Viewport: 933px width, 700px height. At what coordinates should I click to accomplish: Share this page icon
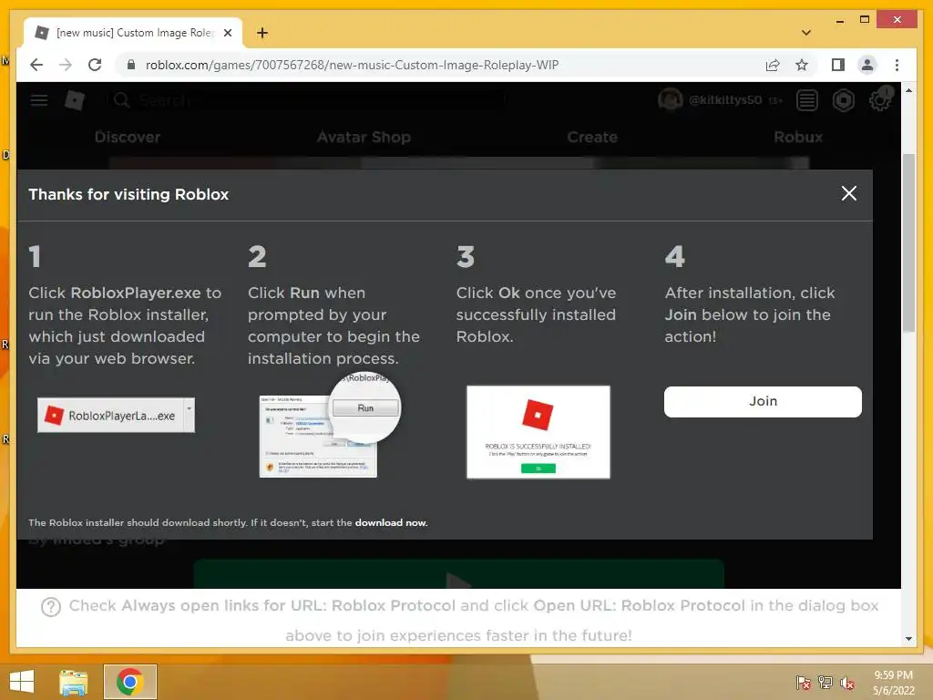pos(773,65)
